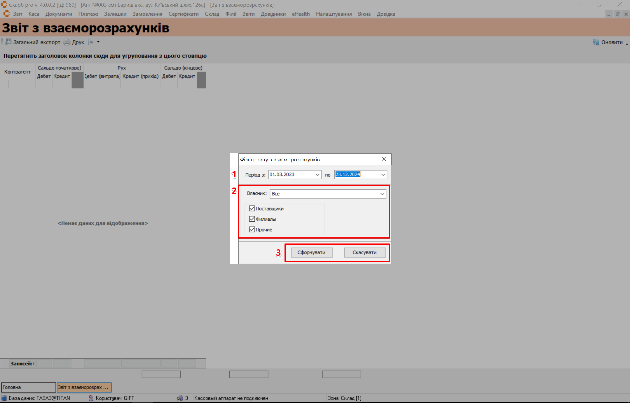Click Кредит under Сальдо (кінцеве)
Screen dimensions: 630x403
[x=187, y=76]
